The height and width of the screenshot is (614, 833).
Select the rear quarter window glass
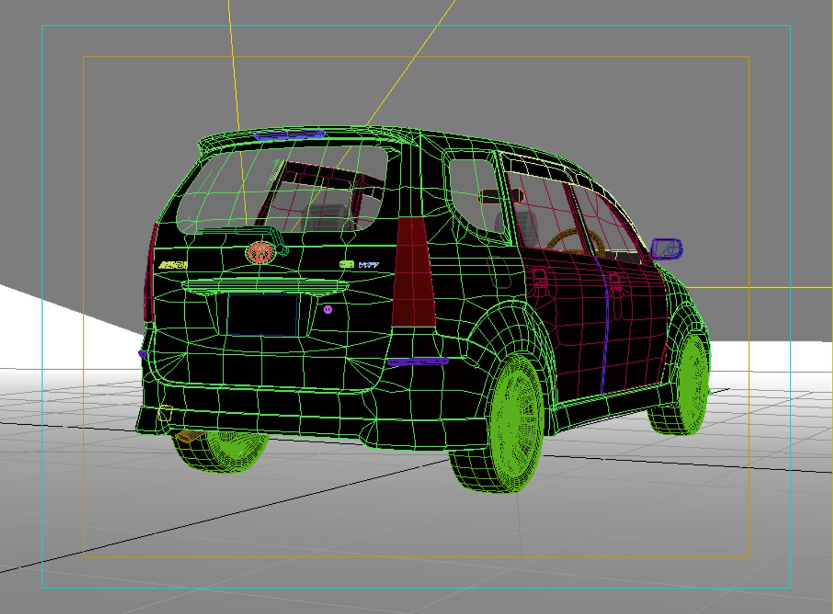[x=474, y=196]
